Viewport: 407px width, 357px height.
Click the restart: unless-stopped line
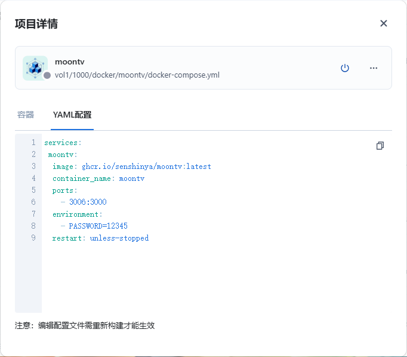(x=100, y=238)
